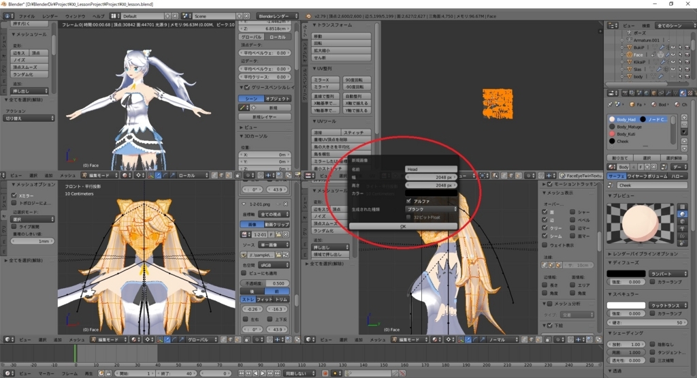The height and width of the screenshot is (378, 697).
Task: Open the レンダー menu
Action: coord(50,16)
